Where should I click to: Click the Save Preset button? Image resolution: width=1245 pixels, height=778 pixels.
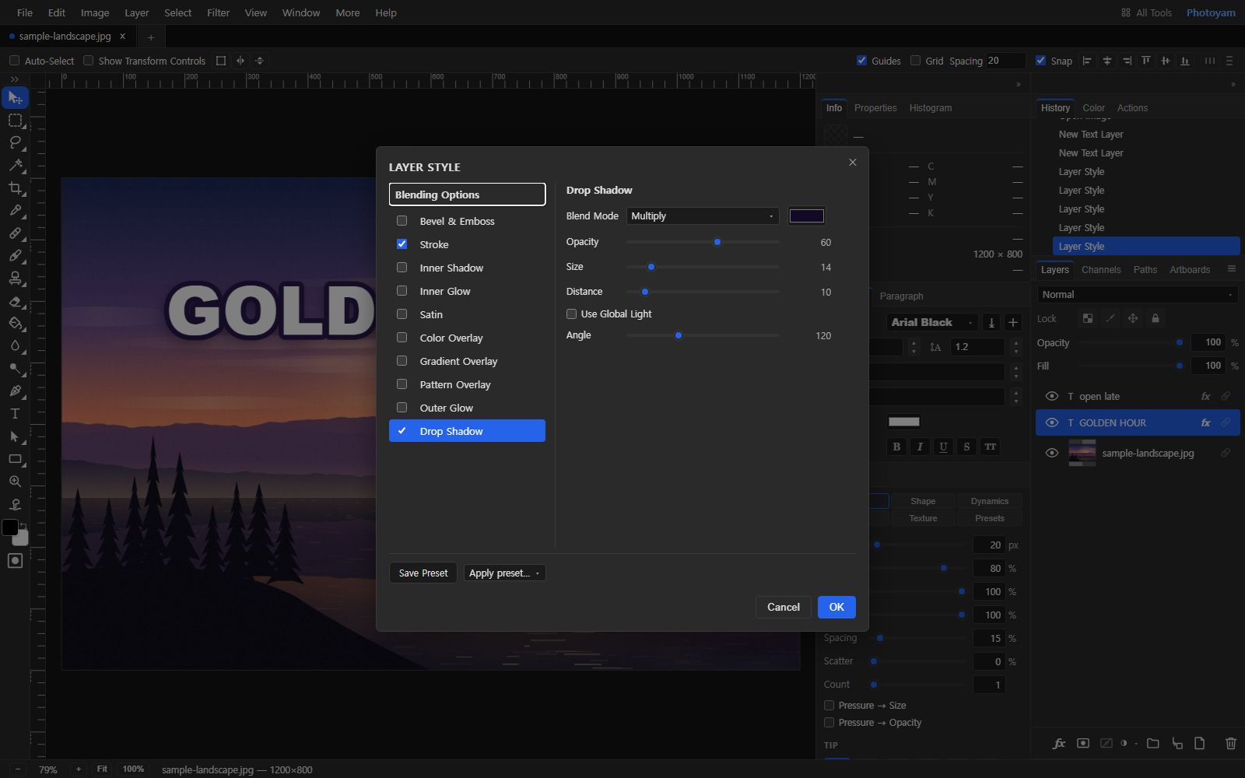423,573
